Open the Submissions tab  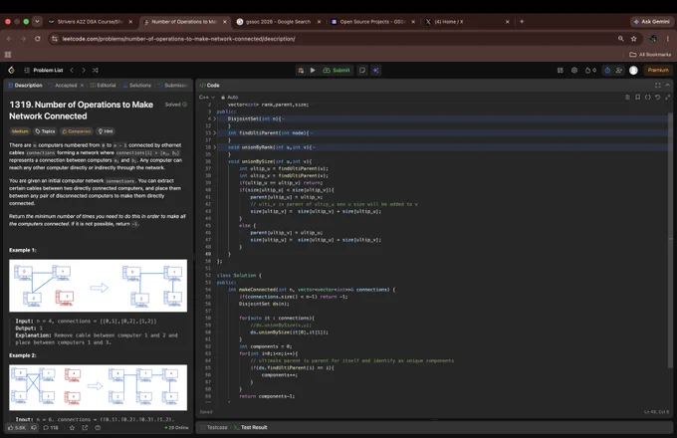(x=172, y=85)
